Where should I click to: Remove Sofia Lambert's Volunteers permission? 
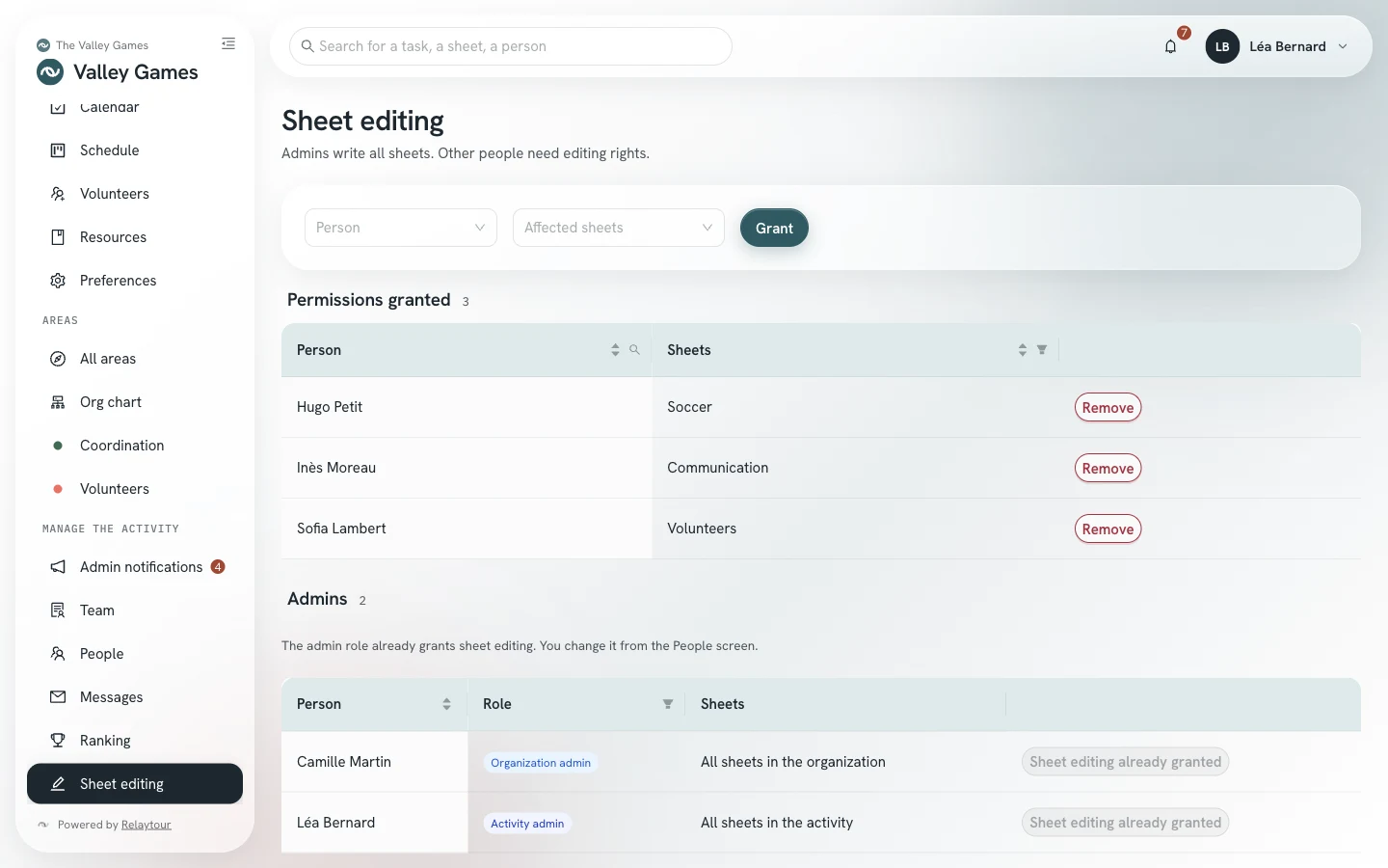pyautogui.click(x=1108, y=529)
